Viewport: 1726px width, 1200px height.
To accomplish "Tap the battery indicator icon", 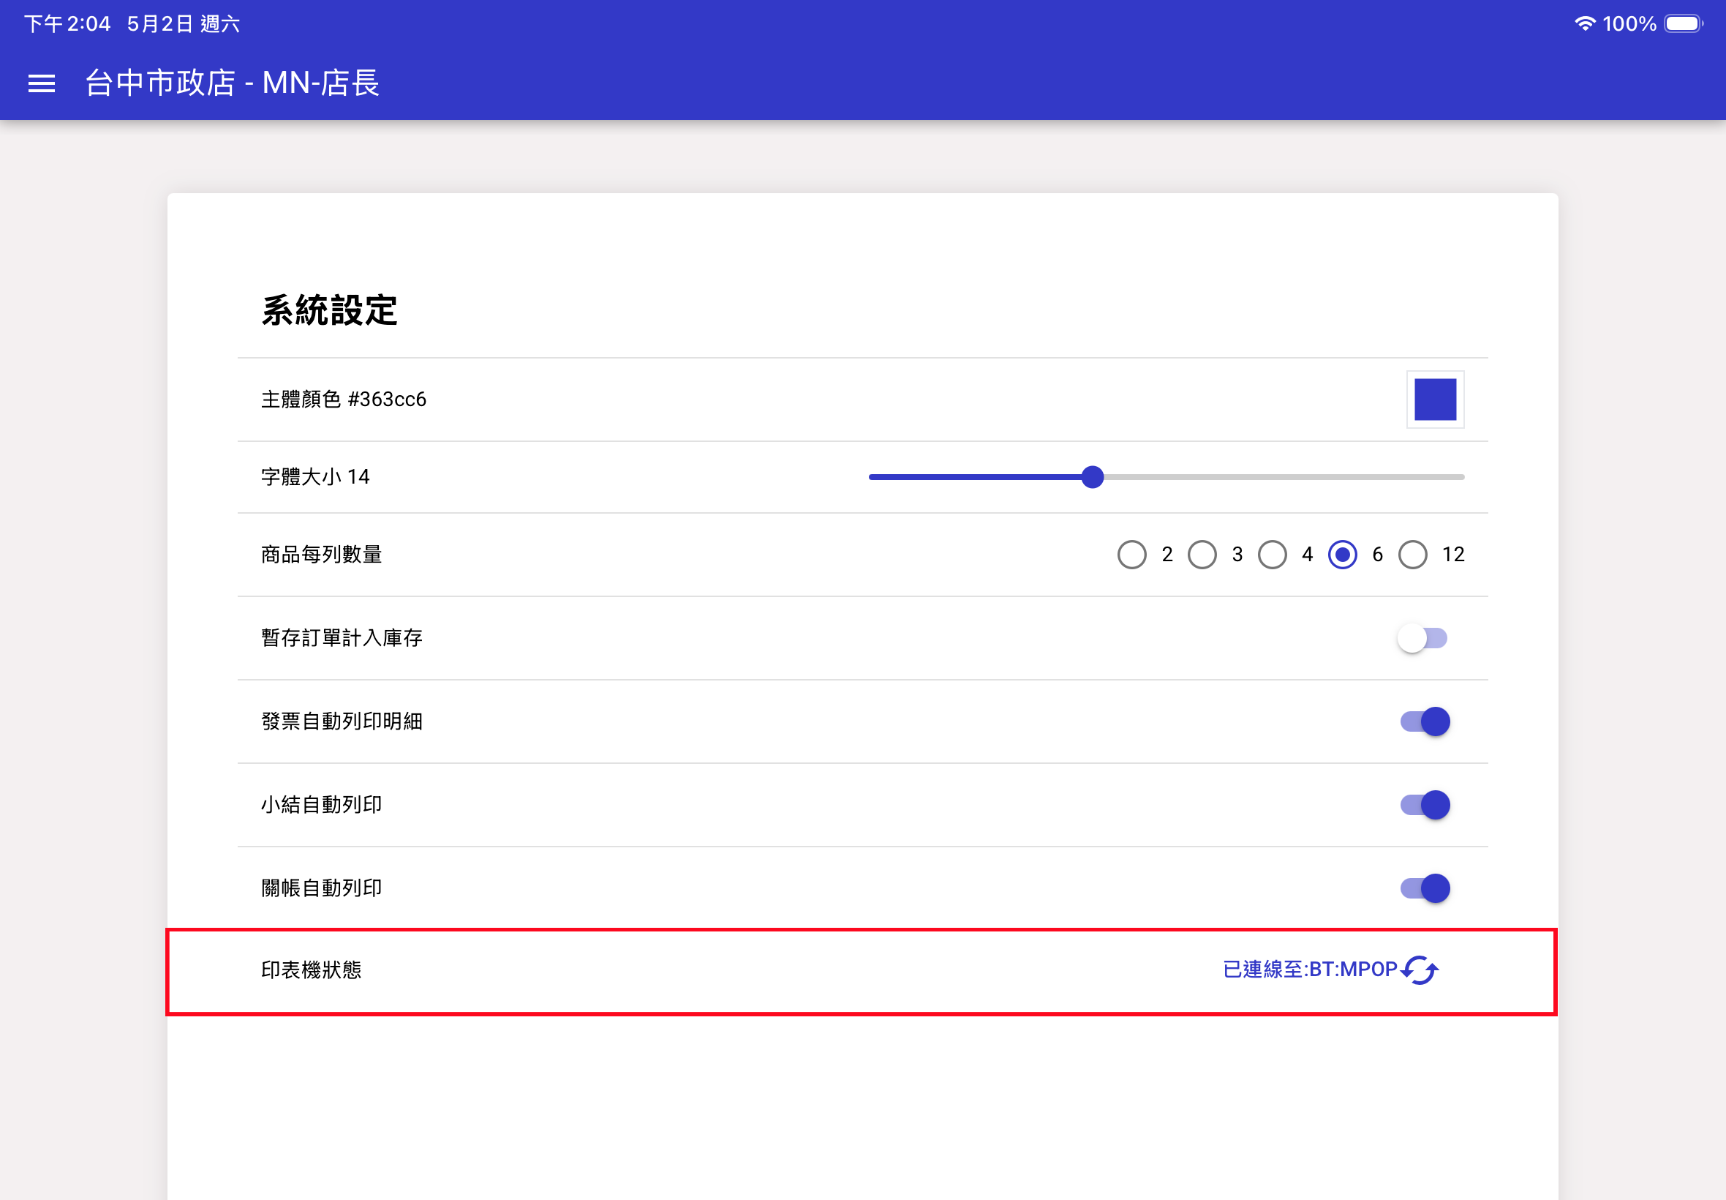I will pos(1683,24).
